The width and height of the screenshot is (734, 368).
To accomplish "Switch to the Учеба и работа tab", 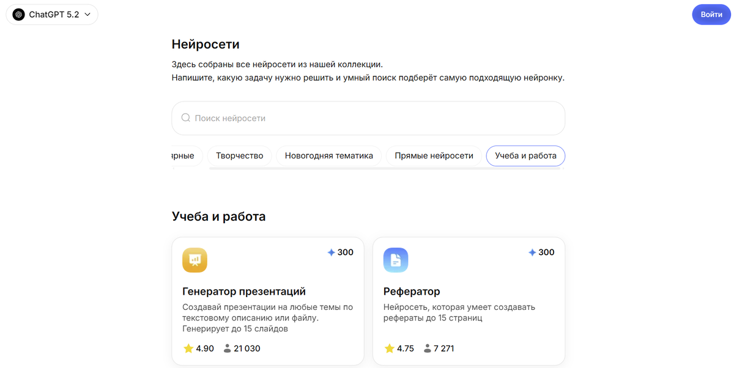I will coord(525,155).
